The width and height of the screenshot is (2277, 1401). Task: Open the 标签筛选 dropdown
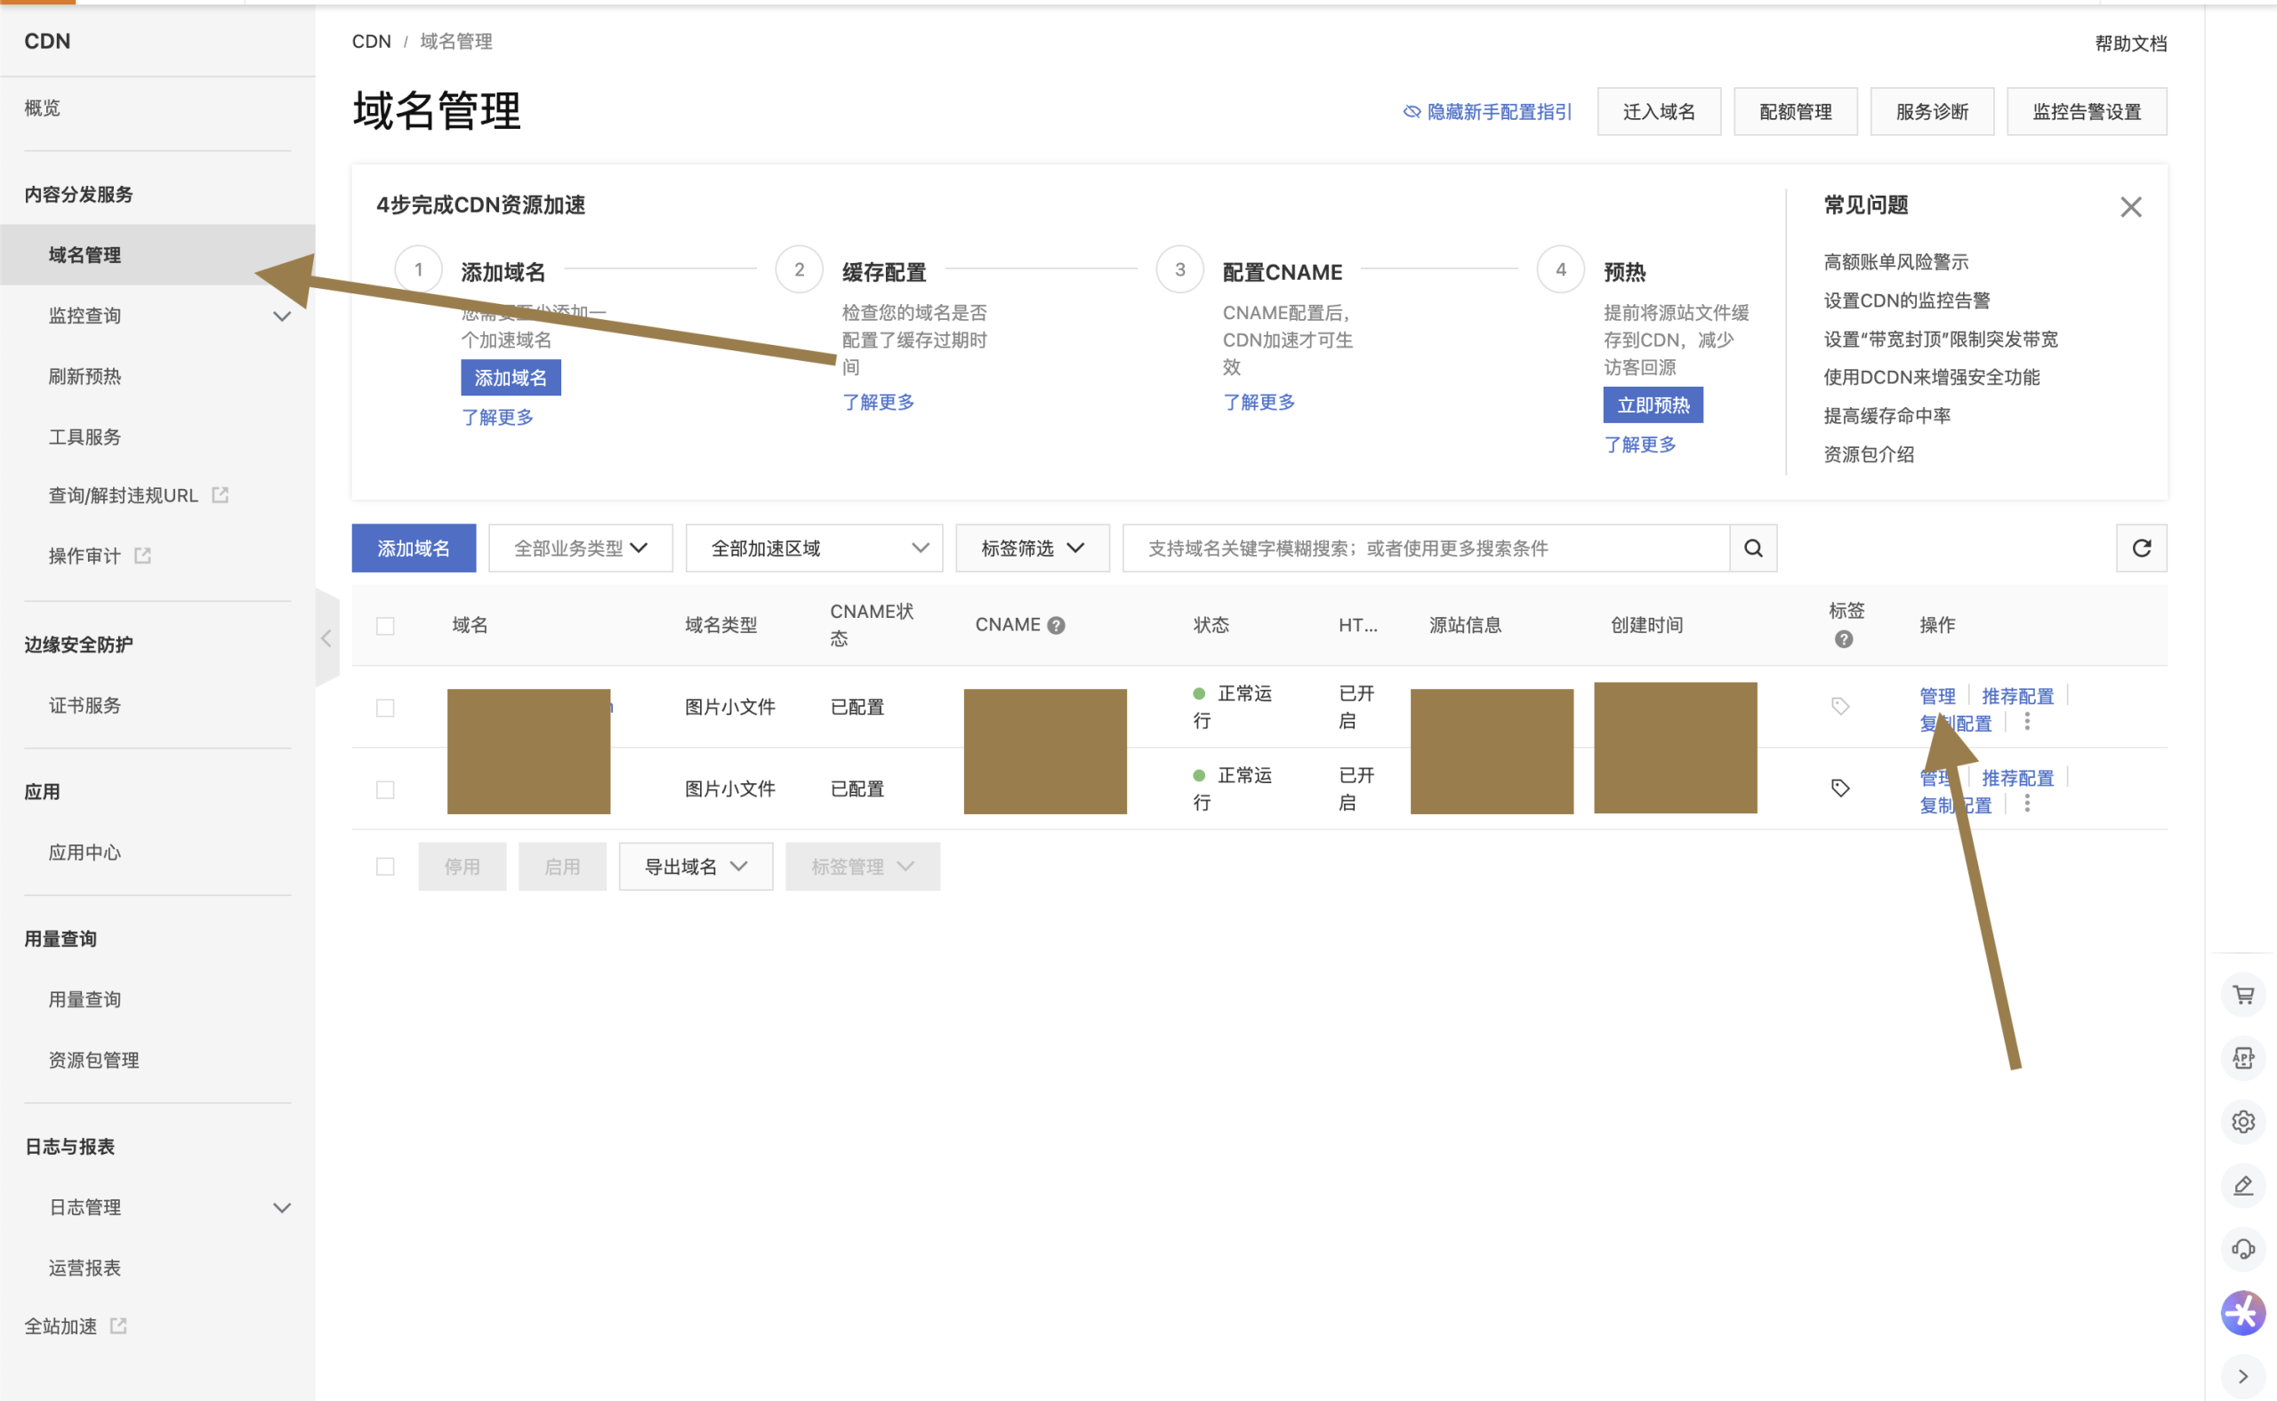point(1033,548)
